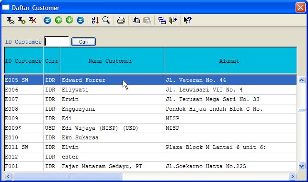Click the cascade windows icon
Screen dimensions: 308x182
click(162, 20)
